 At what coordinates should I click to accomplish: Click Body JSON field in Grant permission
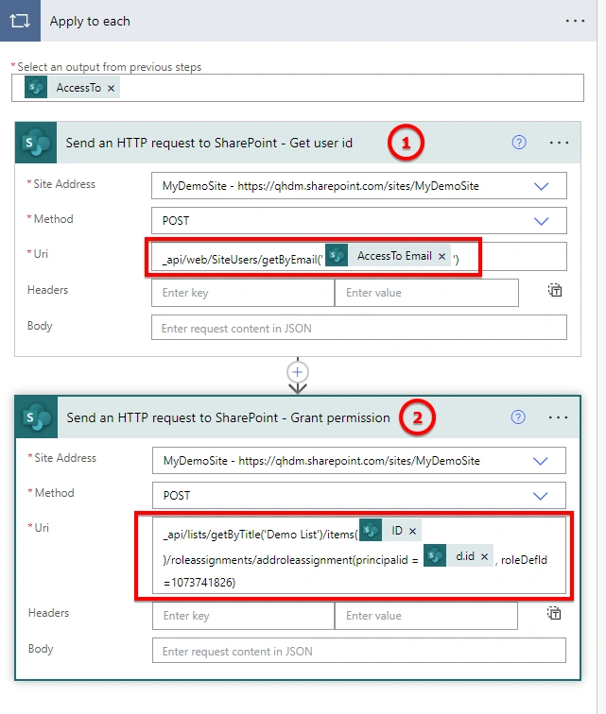(x=359, y=651)
